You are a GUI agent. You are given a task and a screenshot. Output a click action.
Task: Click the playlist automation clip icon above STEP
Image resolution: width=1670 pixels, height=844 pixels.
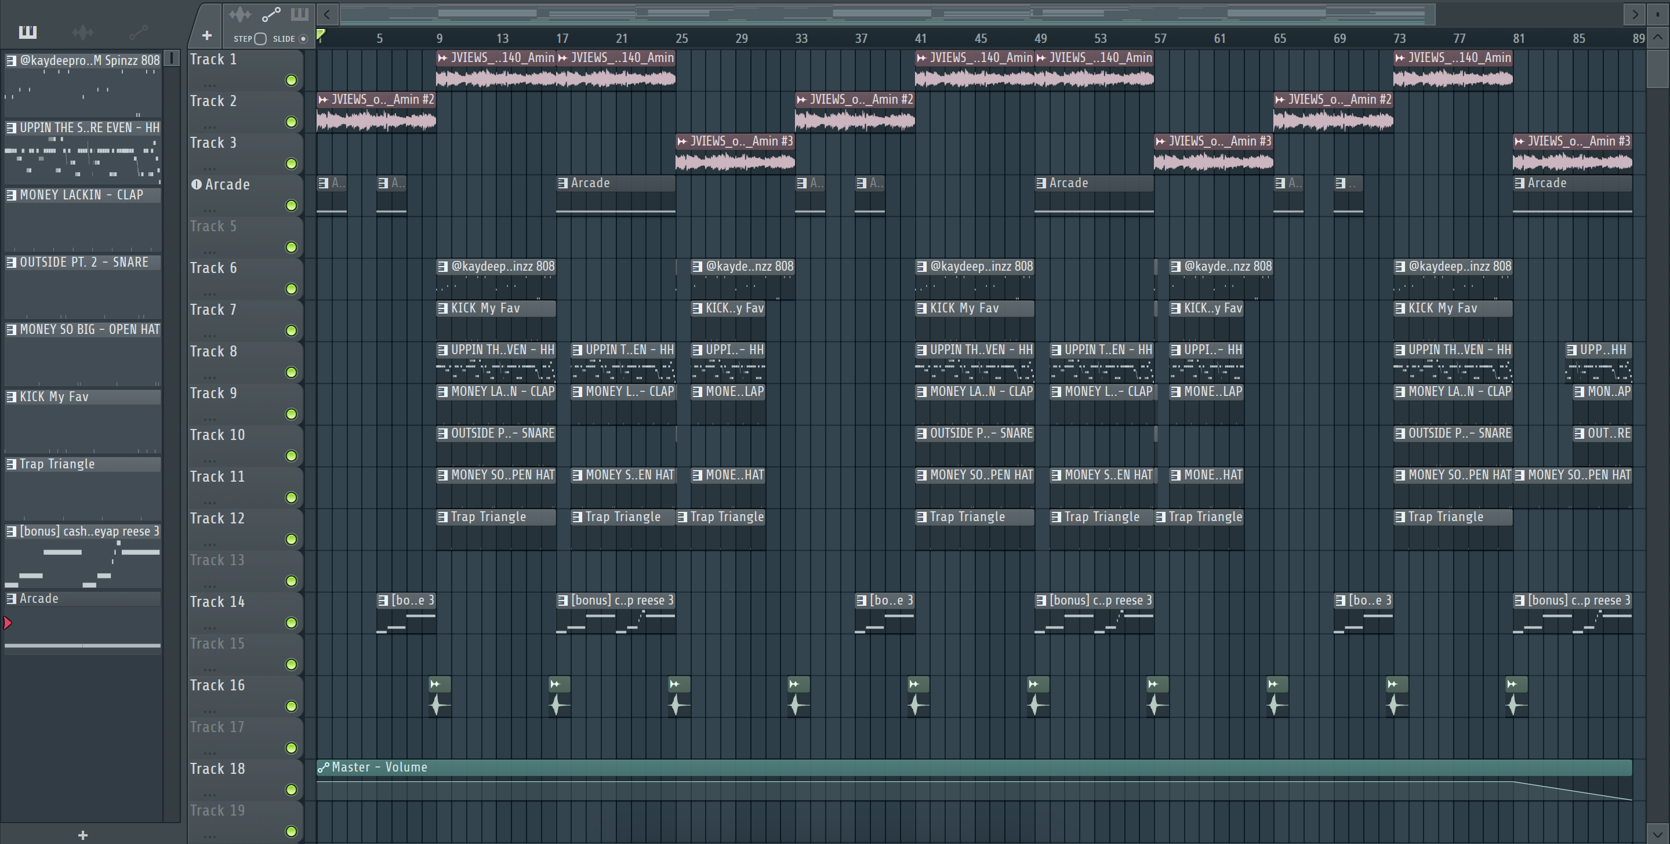coord(271,13)
